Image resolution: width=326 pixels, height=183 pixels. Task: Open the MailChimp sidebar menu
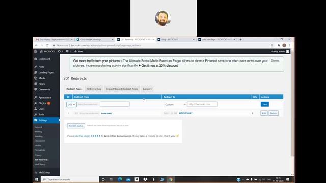click(x=44, y=173)
